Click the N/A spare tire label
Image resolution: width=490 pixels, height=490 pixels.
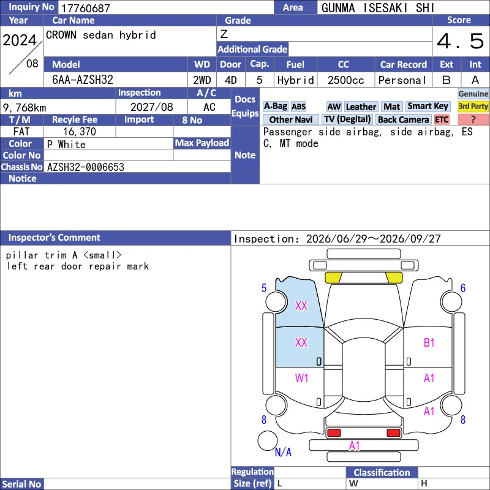click(283, 452)
